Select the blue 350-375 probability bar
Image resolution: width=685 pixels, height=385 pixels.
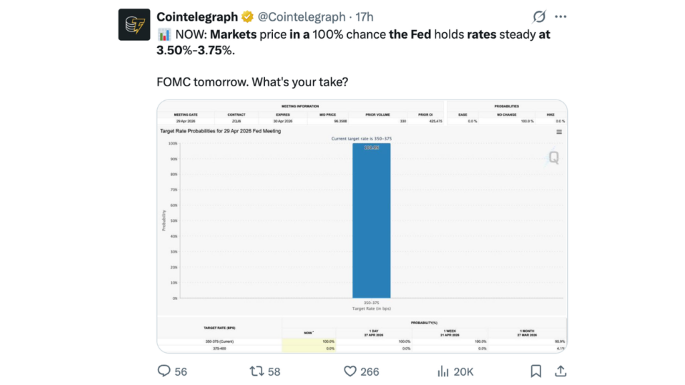371,221
